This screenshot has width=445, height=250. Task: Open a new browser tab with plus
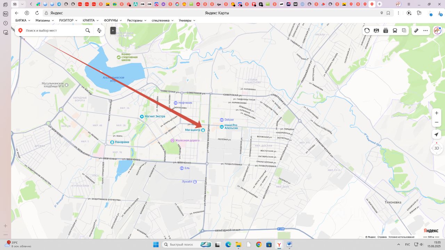pos(379,4)
